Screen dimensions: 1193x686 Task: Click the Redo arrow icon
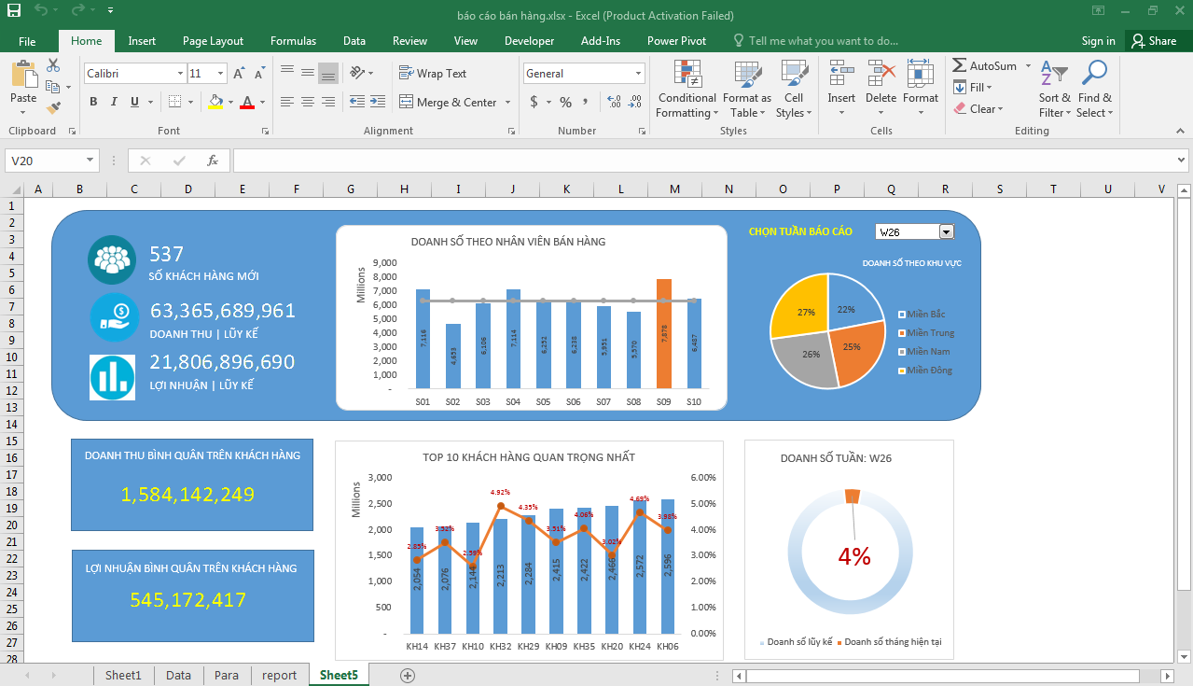pos(77,11)
